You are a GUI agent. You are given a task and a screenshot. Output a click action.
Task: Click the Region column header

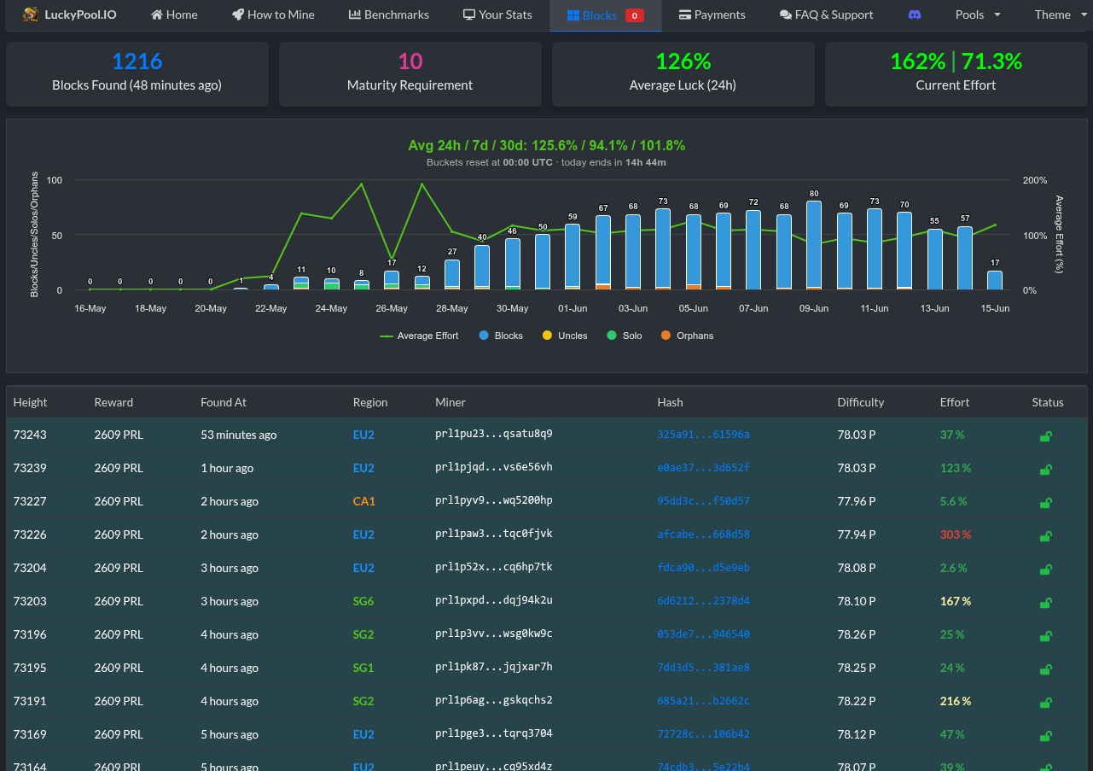[x=370, y=402]
